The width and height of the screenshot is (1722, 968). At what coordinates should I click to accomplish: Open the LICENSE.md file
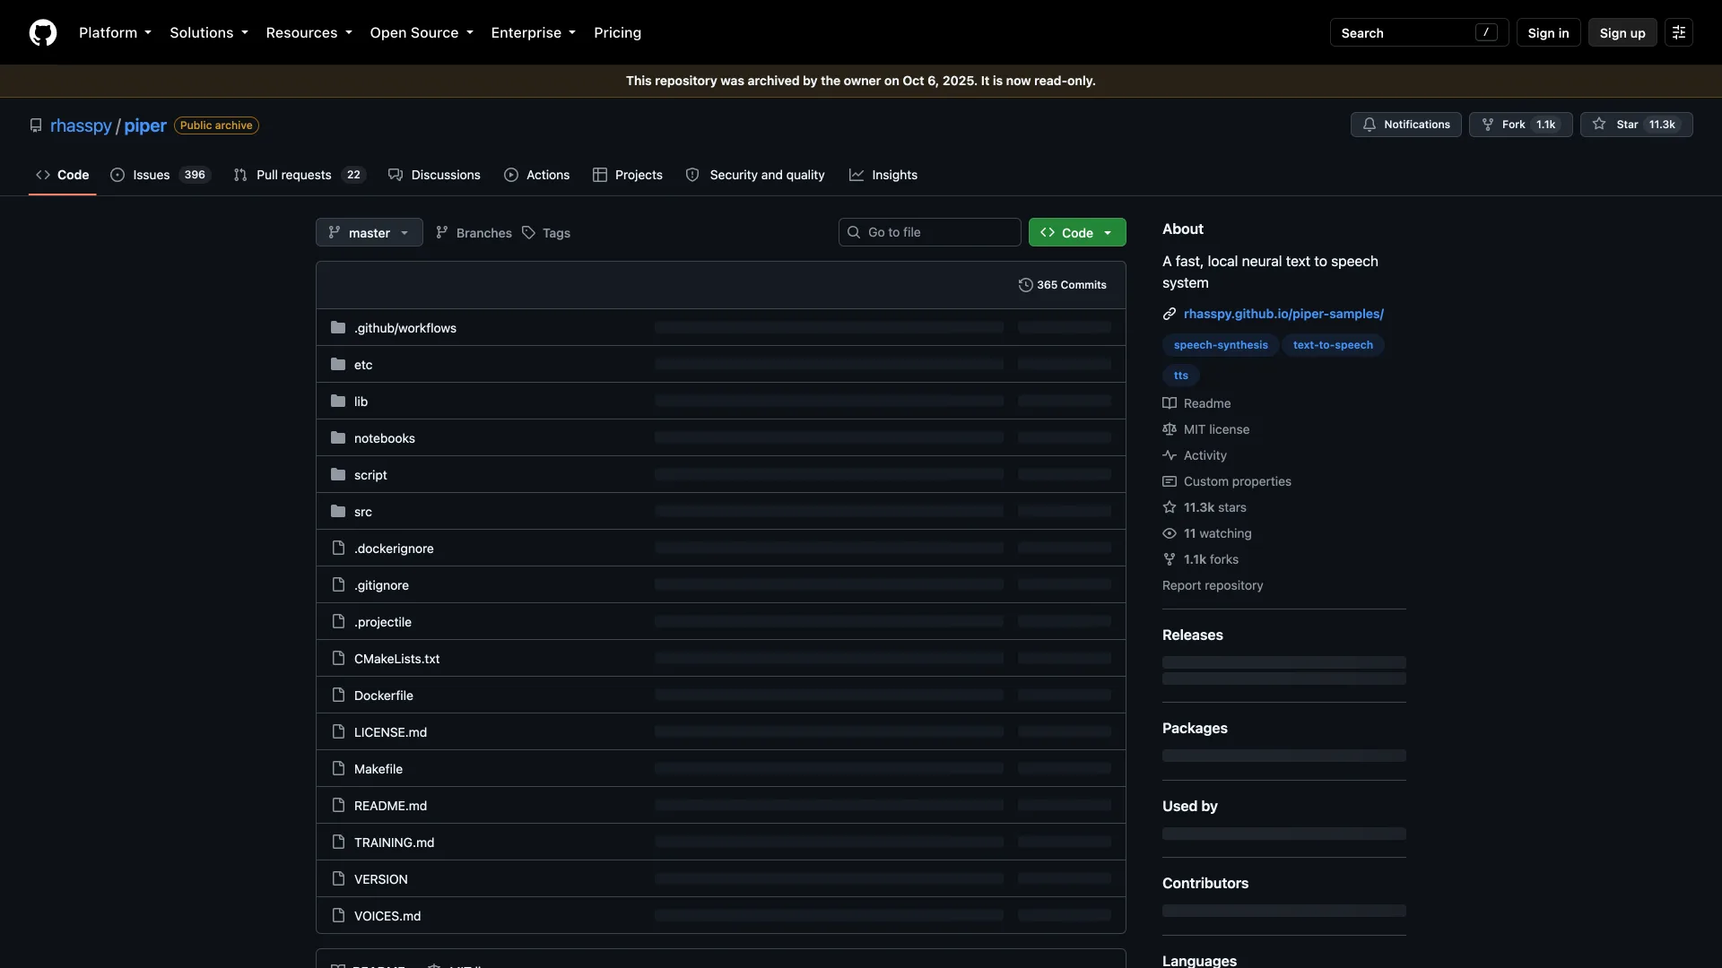pos(390,732)
